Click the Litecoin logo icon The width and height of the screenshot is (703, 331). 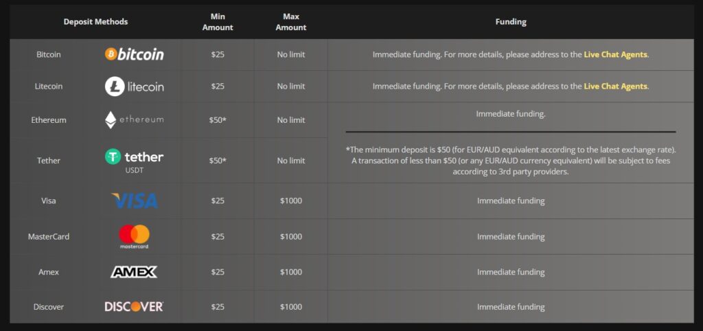click(134, 87)
